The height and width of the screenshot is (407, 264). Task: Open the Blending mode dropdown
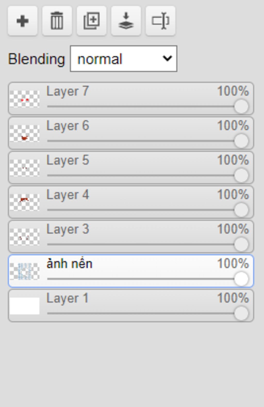tap(123, 59)
